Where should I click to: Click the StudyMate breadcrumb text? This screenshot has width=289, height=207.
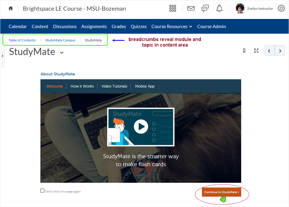[x=93, y=40]
